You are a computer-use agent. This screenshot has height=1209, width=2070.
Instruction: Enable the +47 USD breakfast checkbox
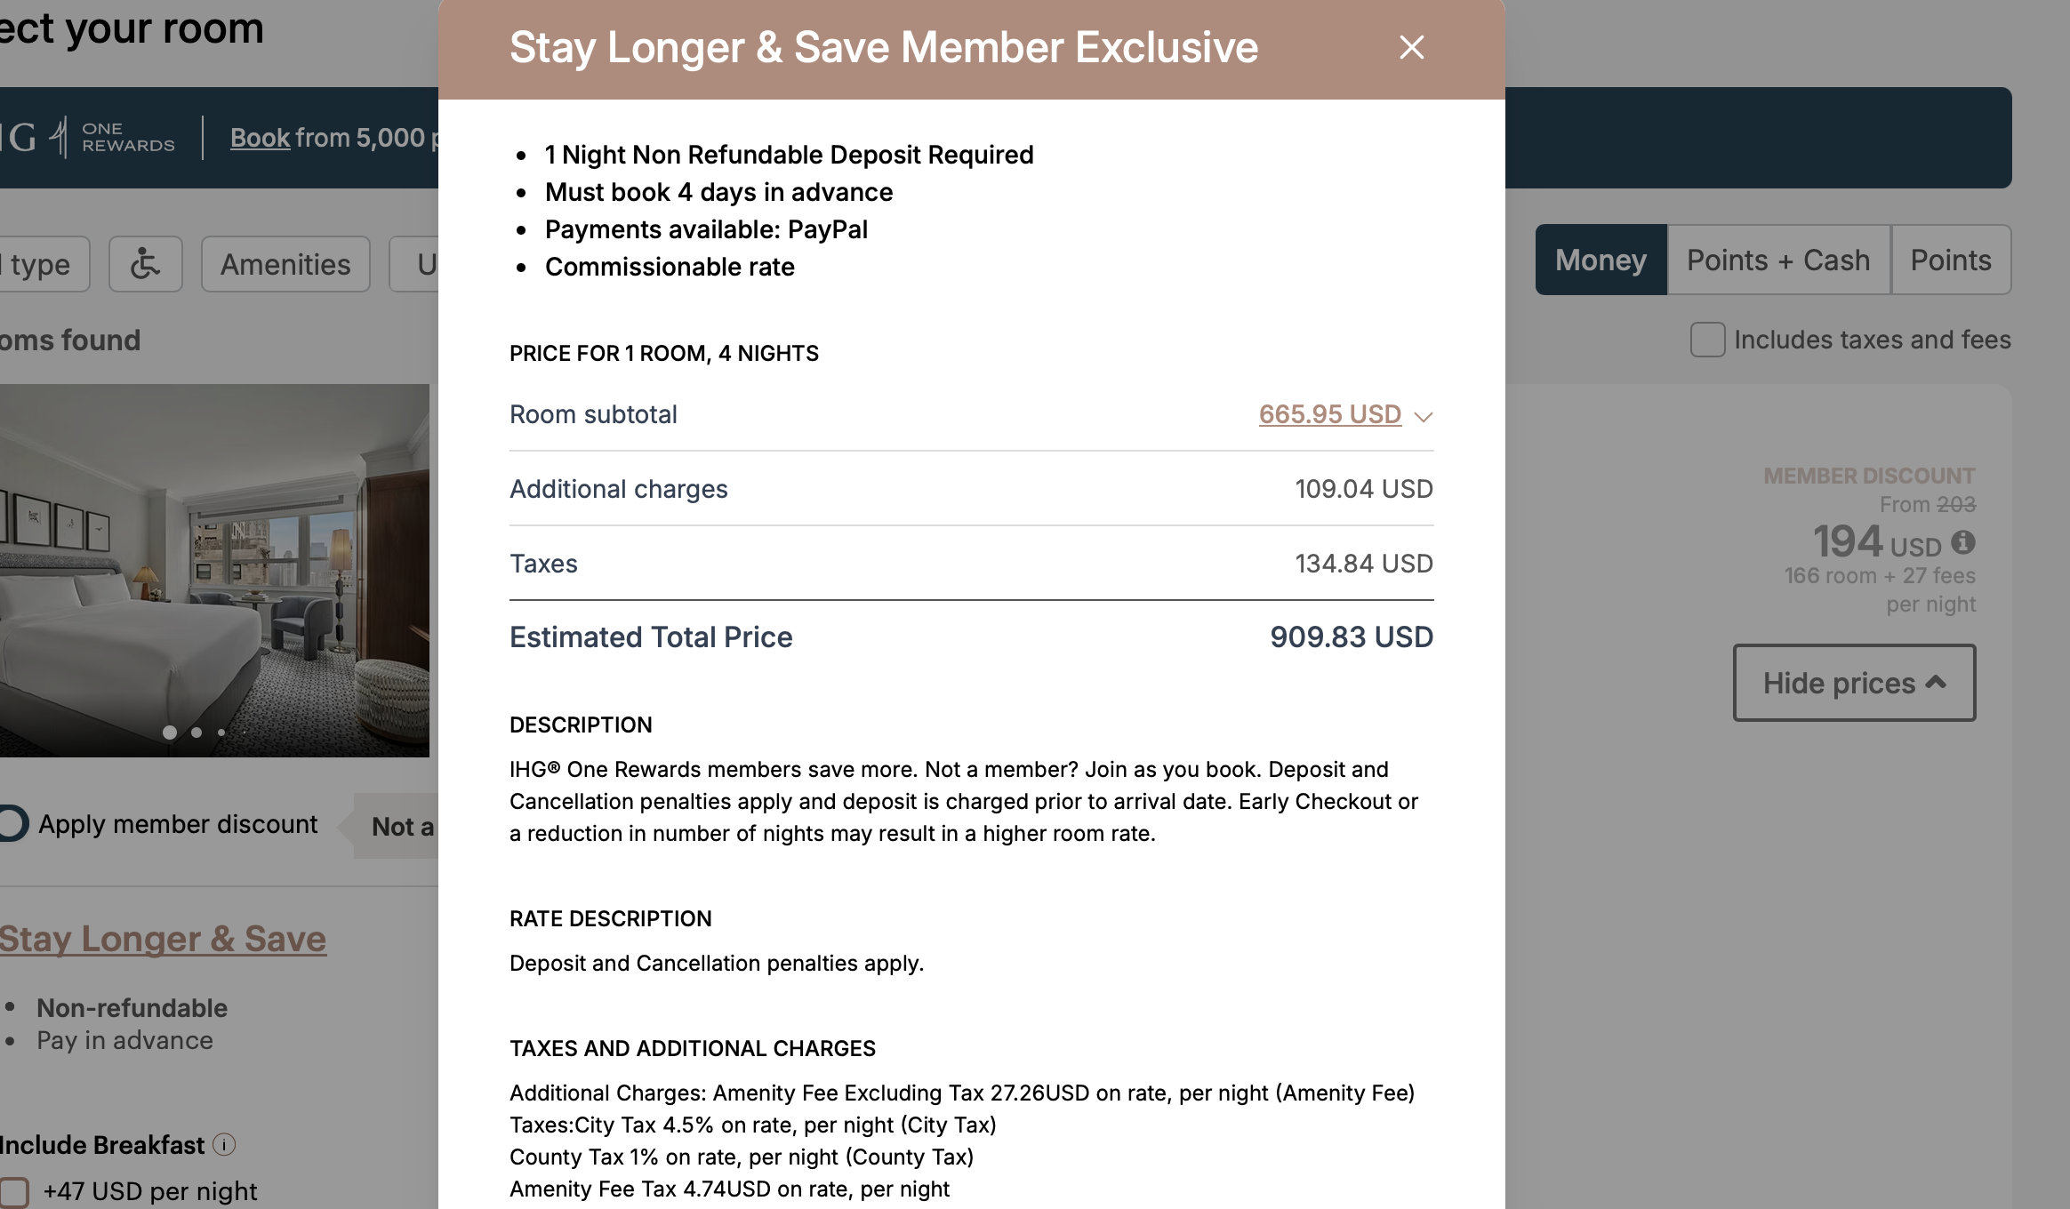tap(14, 1191)
